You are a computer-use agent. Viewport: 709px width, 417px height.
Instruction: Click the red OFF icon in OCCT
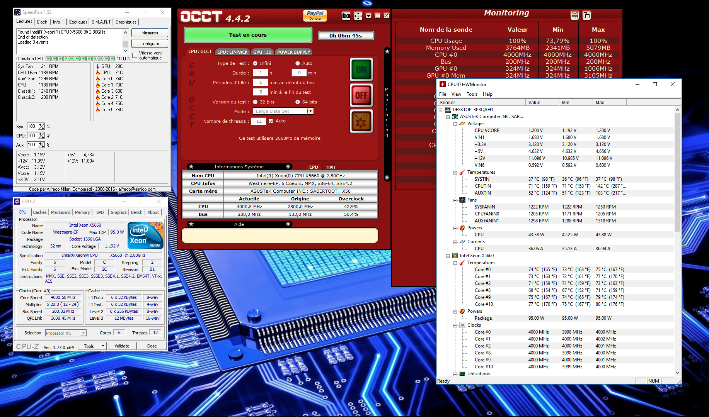(361, 95)
